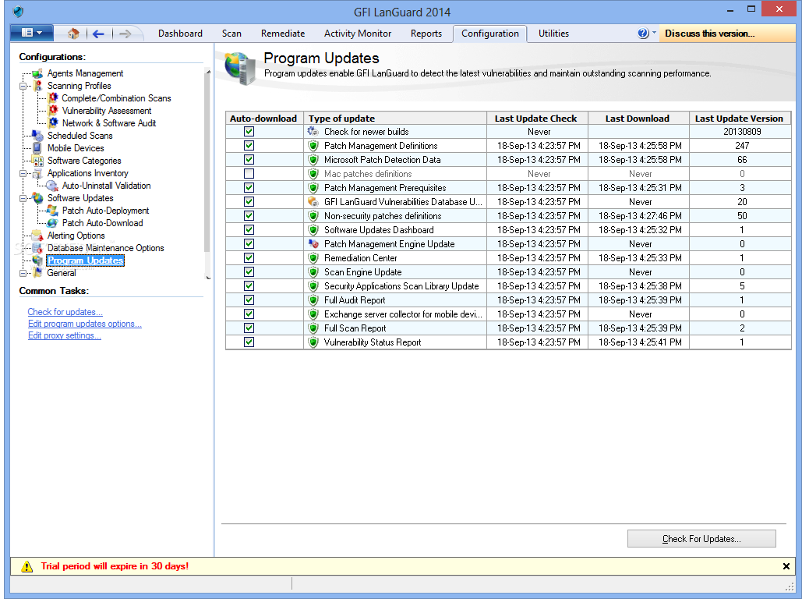Click the home icon in the toolbar
The width and height of the screenshot is (802, 599).
pyautogui.click(x=73, y=34)
